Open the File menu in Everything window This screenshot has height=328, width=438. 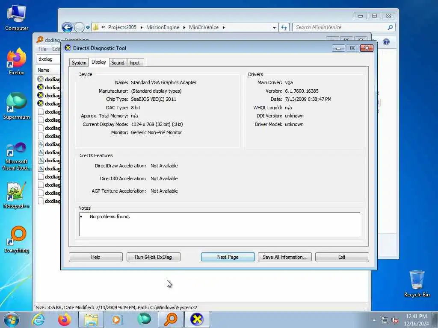[42, 49]
